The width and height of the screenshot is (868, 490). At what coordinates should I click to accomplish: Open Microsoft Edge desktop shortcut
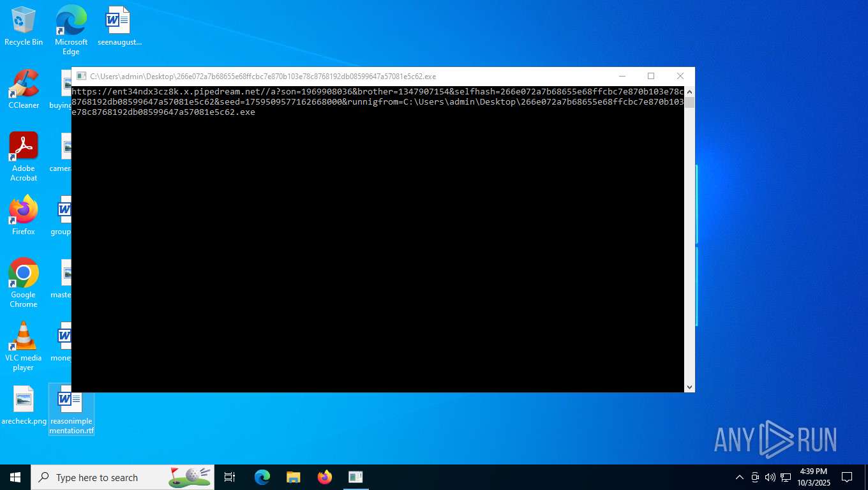(x=71, y=31)
